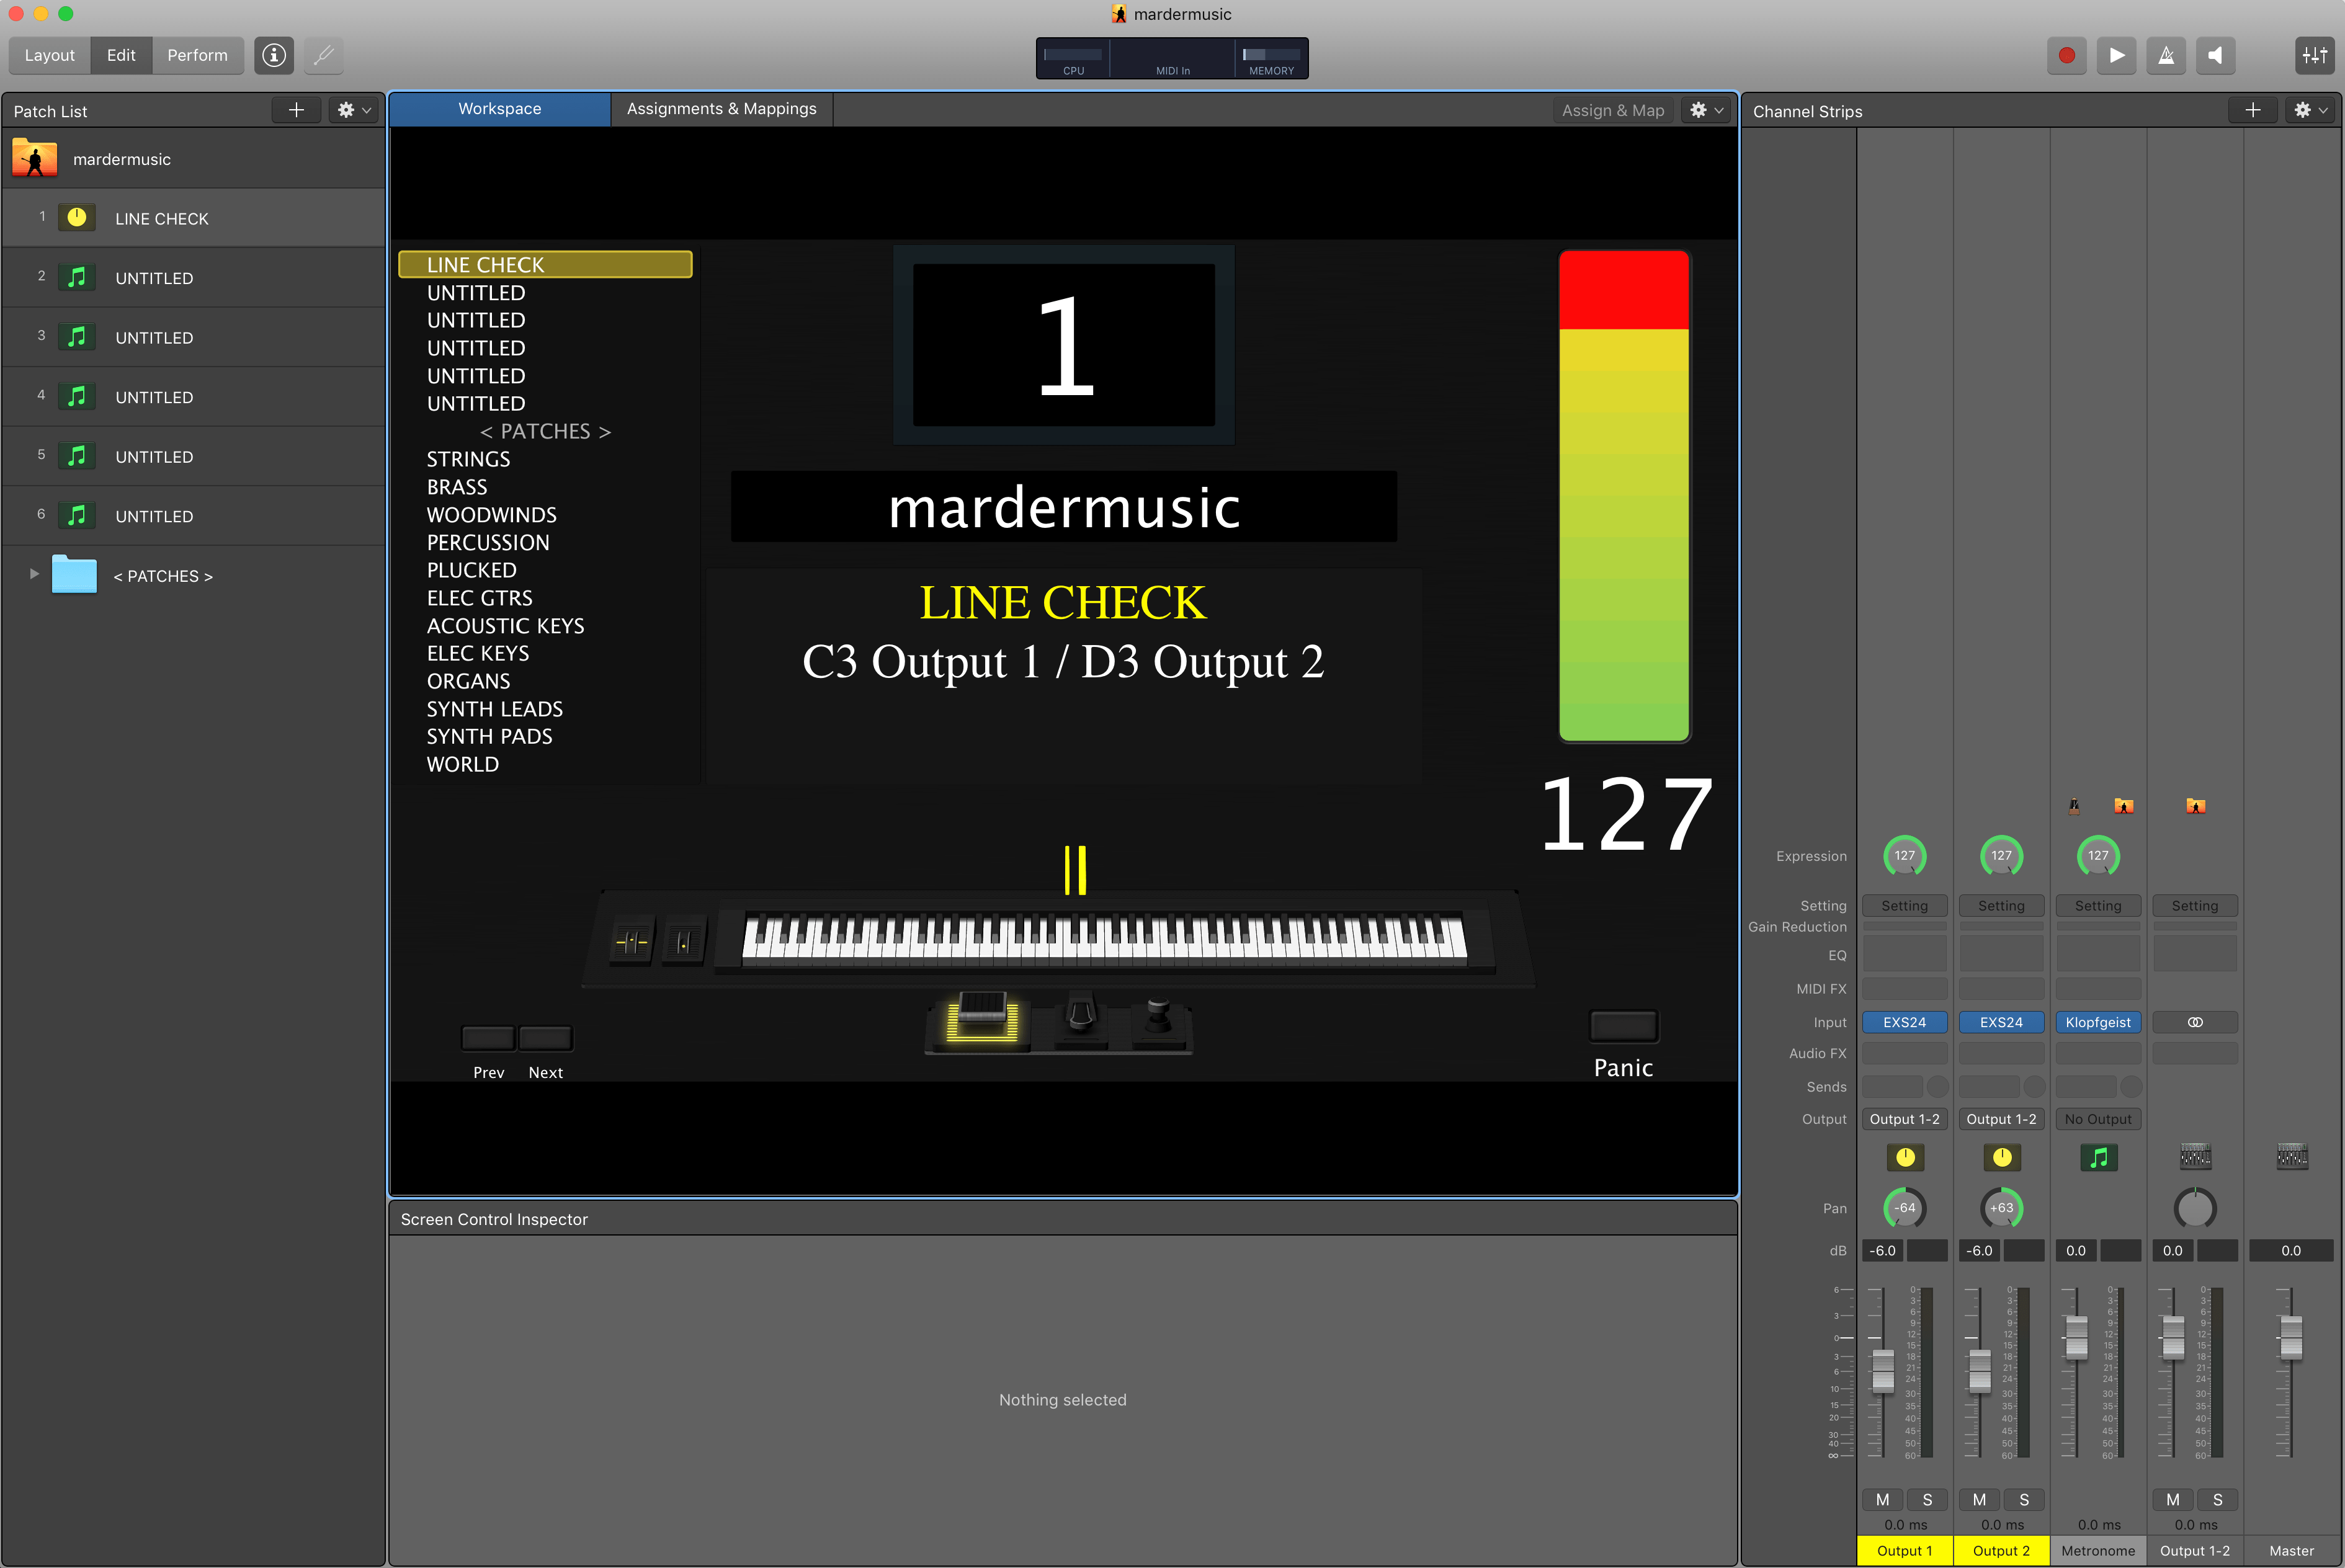Click the master mute speaker icon

[2215, 56]
